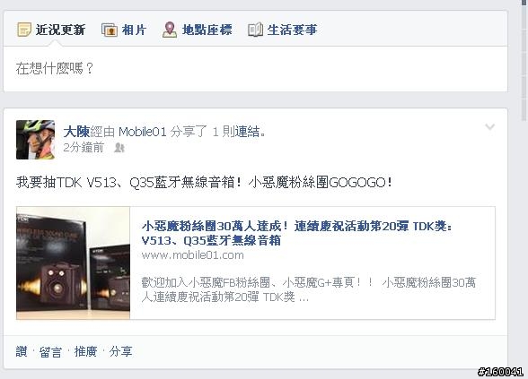Open the 小惡魔粉絲團30萬人達成 article title link
The height and width of the screenshot is (379, 528).
click(296, 233)
